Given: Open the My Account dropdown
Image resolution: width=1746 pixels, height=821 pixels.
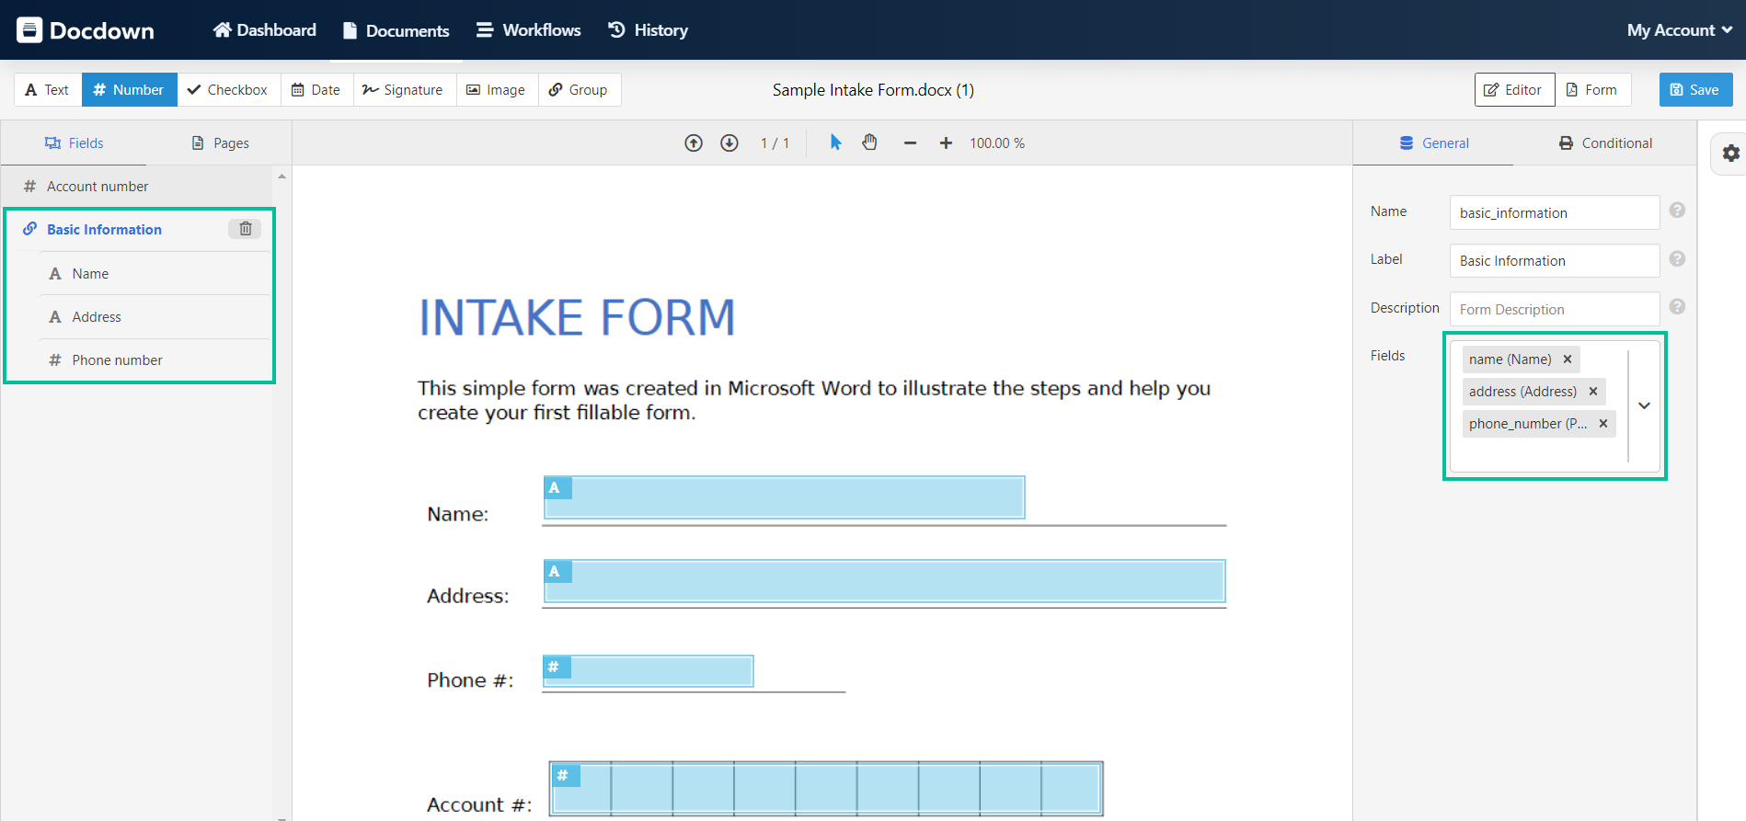Looking at the screenshot, I should coord(1679,30).
